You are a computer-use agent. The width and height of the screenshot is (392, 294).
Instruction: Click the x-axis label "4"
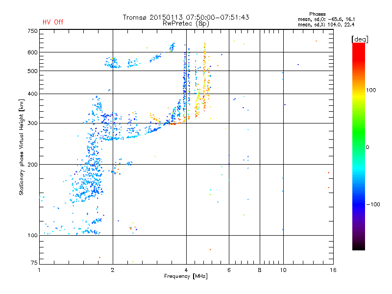(x=186, y=270)
